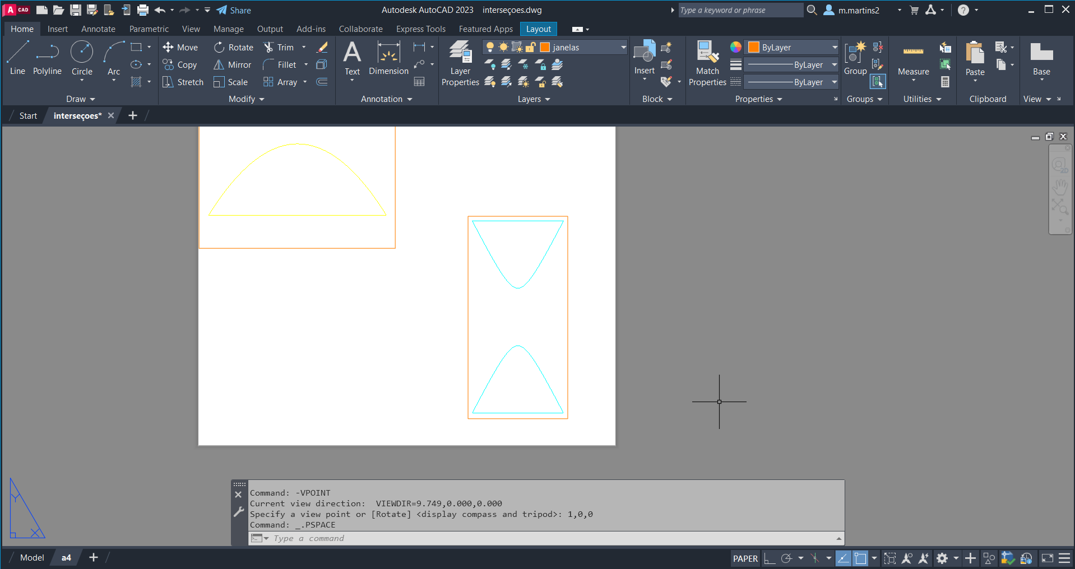The image size is (1075, 569).
Task: Click the Stretch button
Action: (x=183, y=82)
